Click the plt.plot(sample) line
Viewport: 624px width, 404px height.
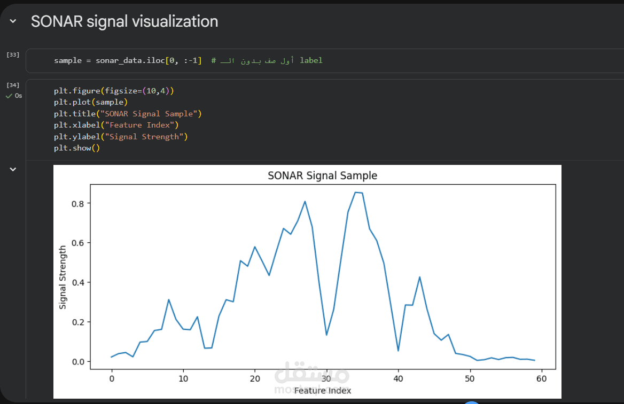tap(90, 102)
